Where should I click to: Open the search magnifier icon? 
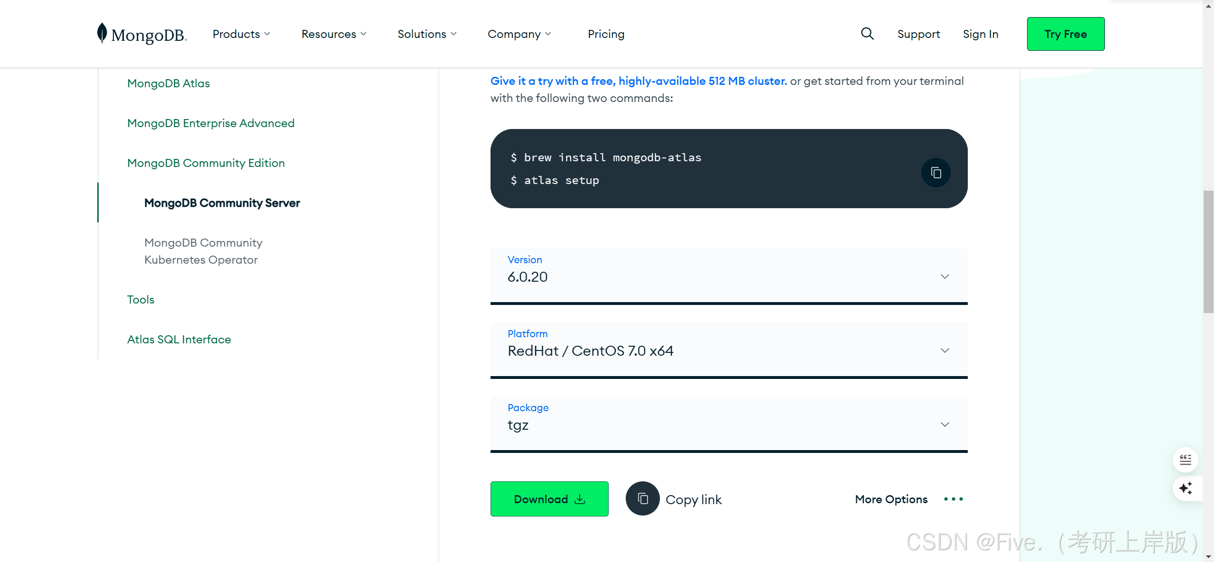[x=867, y=34]
